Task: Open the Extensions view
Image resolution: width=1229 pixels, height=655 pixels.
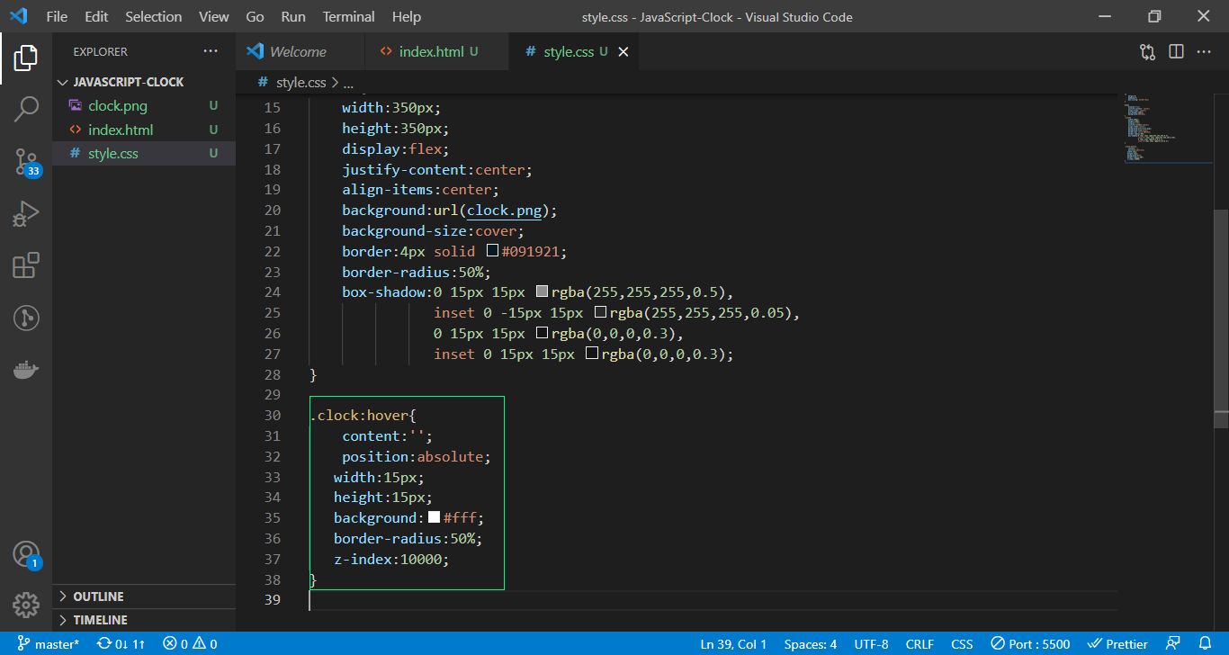Action: coord(26,265)
